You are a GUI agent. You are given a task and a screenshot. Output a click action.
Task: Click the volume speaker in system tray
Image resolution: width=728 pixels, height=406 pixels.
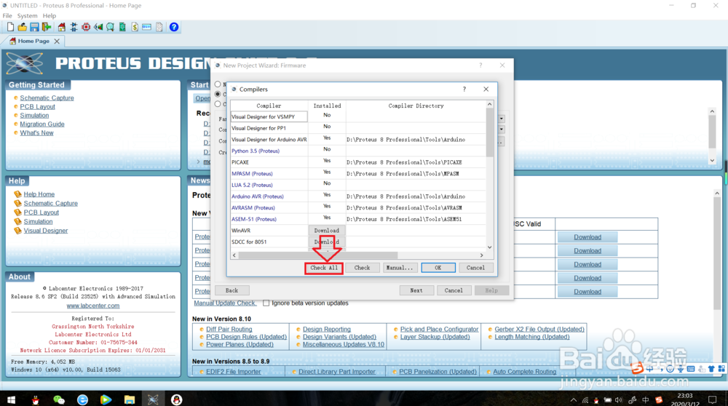[618, 400]
